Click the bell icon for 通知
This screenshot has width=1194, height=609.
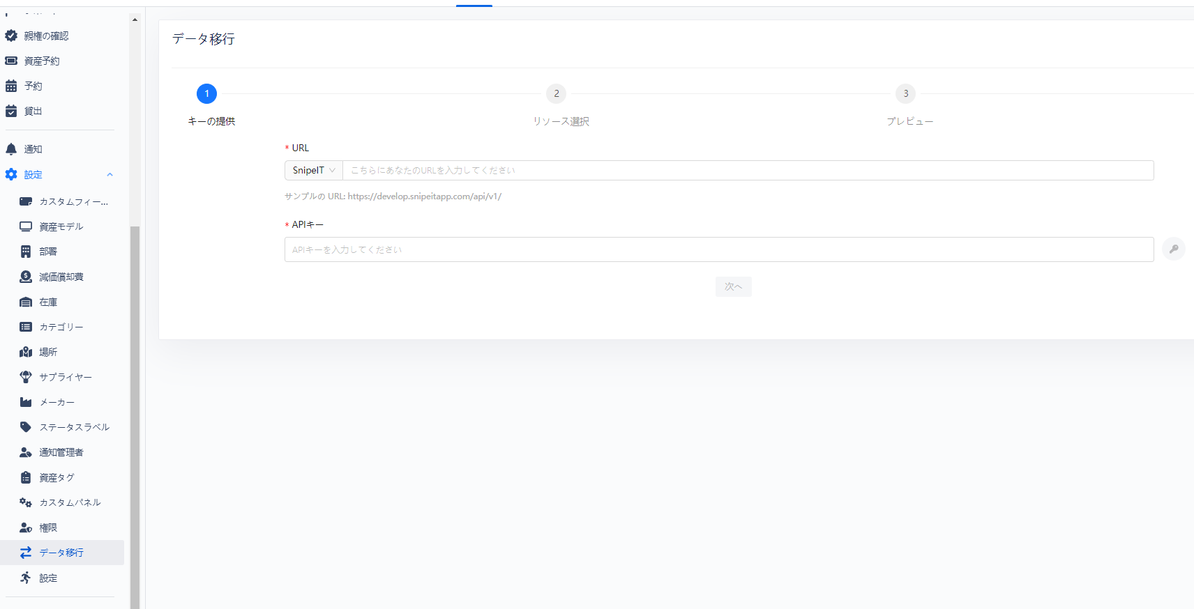(11, 149)
